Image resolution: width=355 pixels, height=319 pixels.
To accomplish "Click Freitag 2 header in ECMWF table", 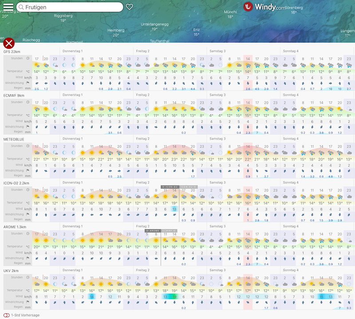I will click(142, 95).
